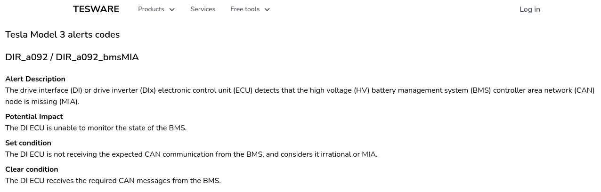This screenshot has width=601, height=192.
Task: Click the DIR_a092 code in the title
Action: (x=26, y=57)
